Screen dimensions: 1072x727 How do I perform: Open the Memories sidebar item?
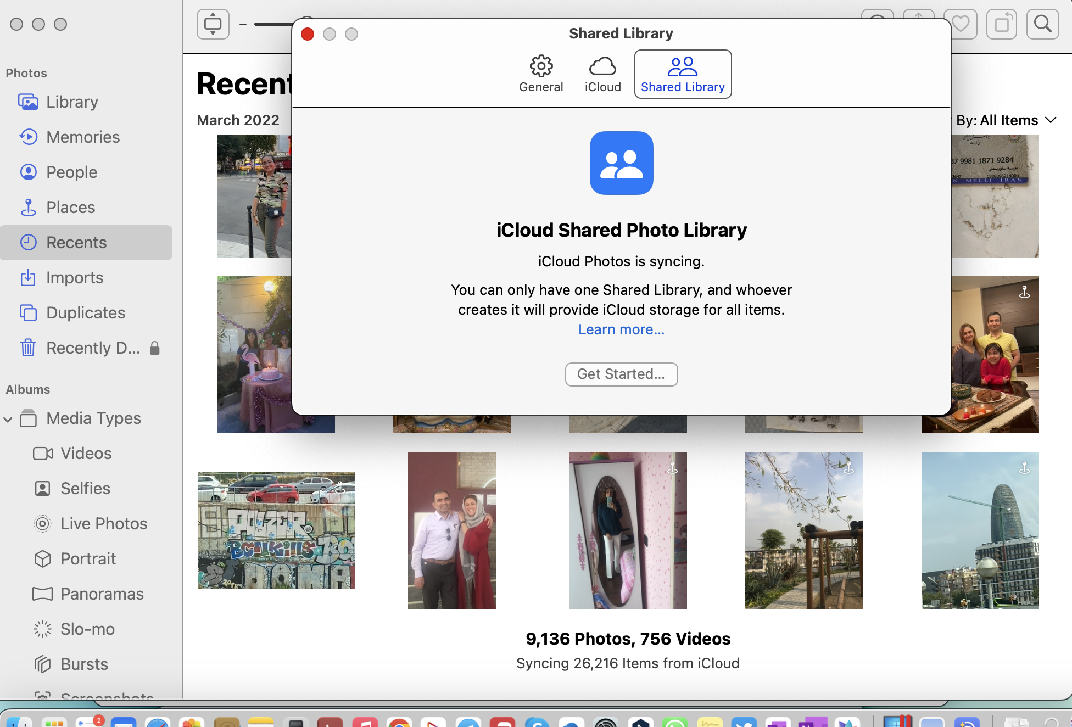82,137
